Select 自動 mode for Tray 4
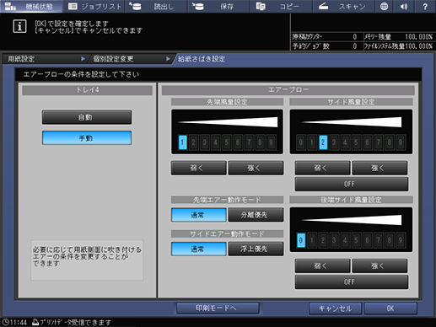 click(x=87, y=117)
